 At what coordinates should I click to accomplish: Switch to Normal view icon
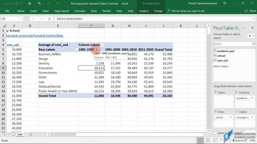tap(200, 140)
